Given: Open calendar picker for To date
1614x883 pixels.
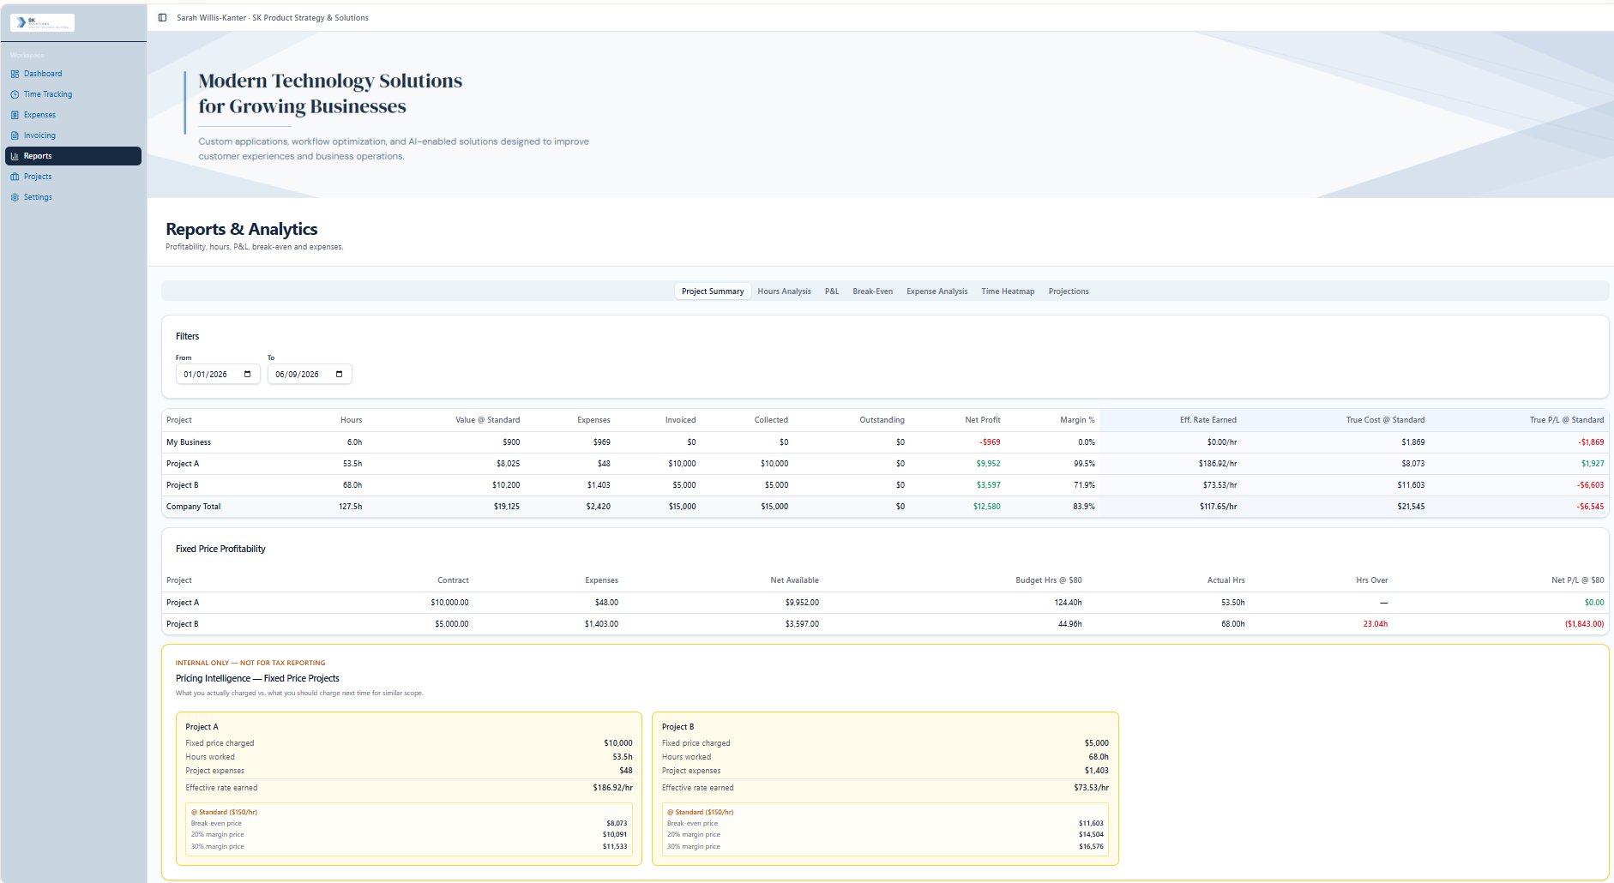Looking at the screenshot, I should tap(339, 374).
